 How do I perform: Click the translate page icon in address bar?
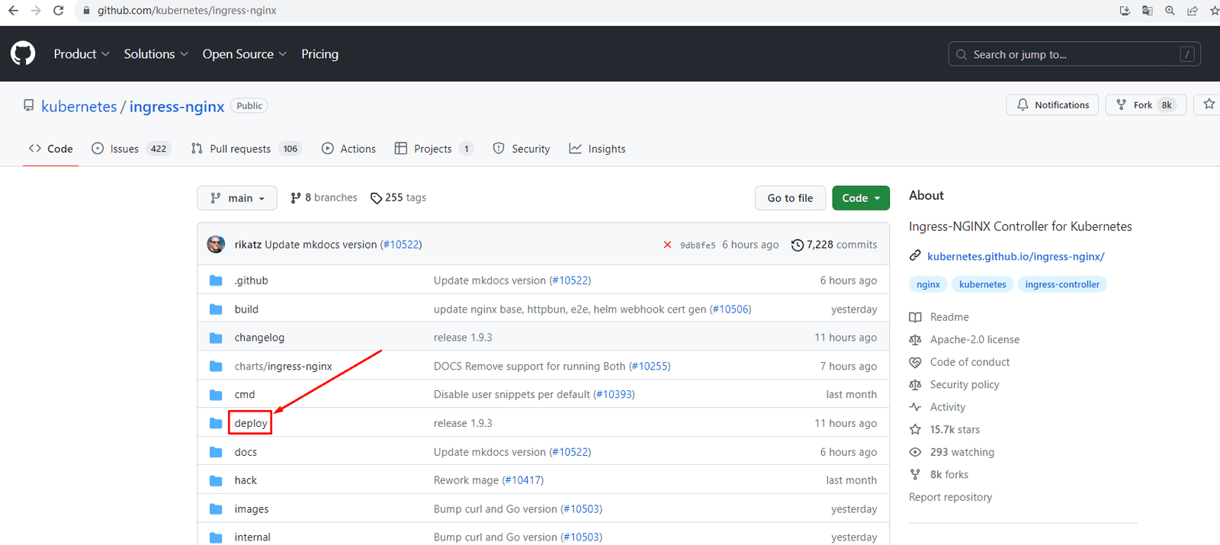pos(1147,11)
